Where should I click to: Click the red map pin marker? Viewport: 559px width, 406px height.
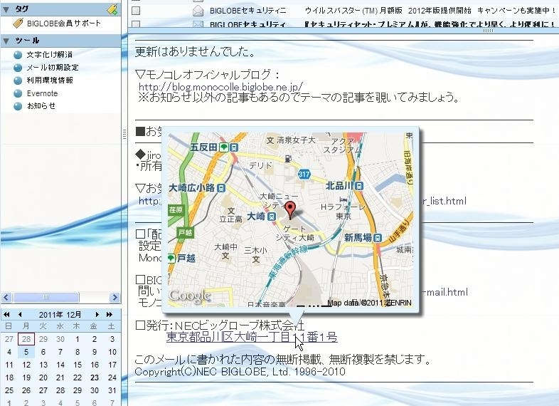pyautogui.click(x=291, y=210)
